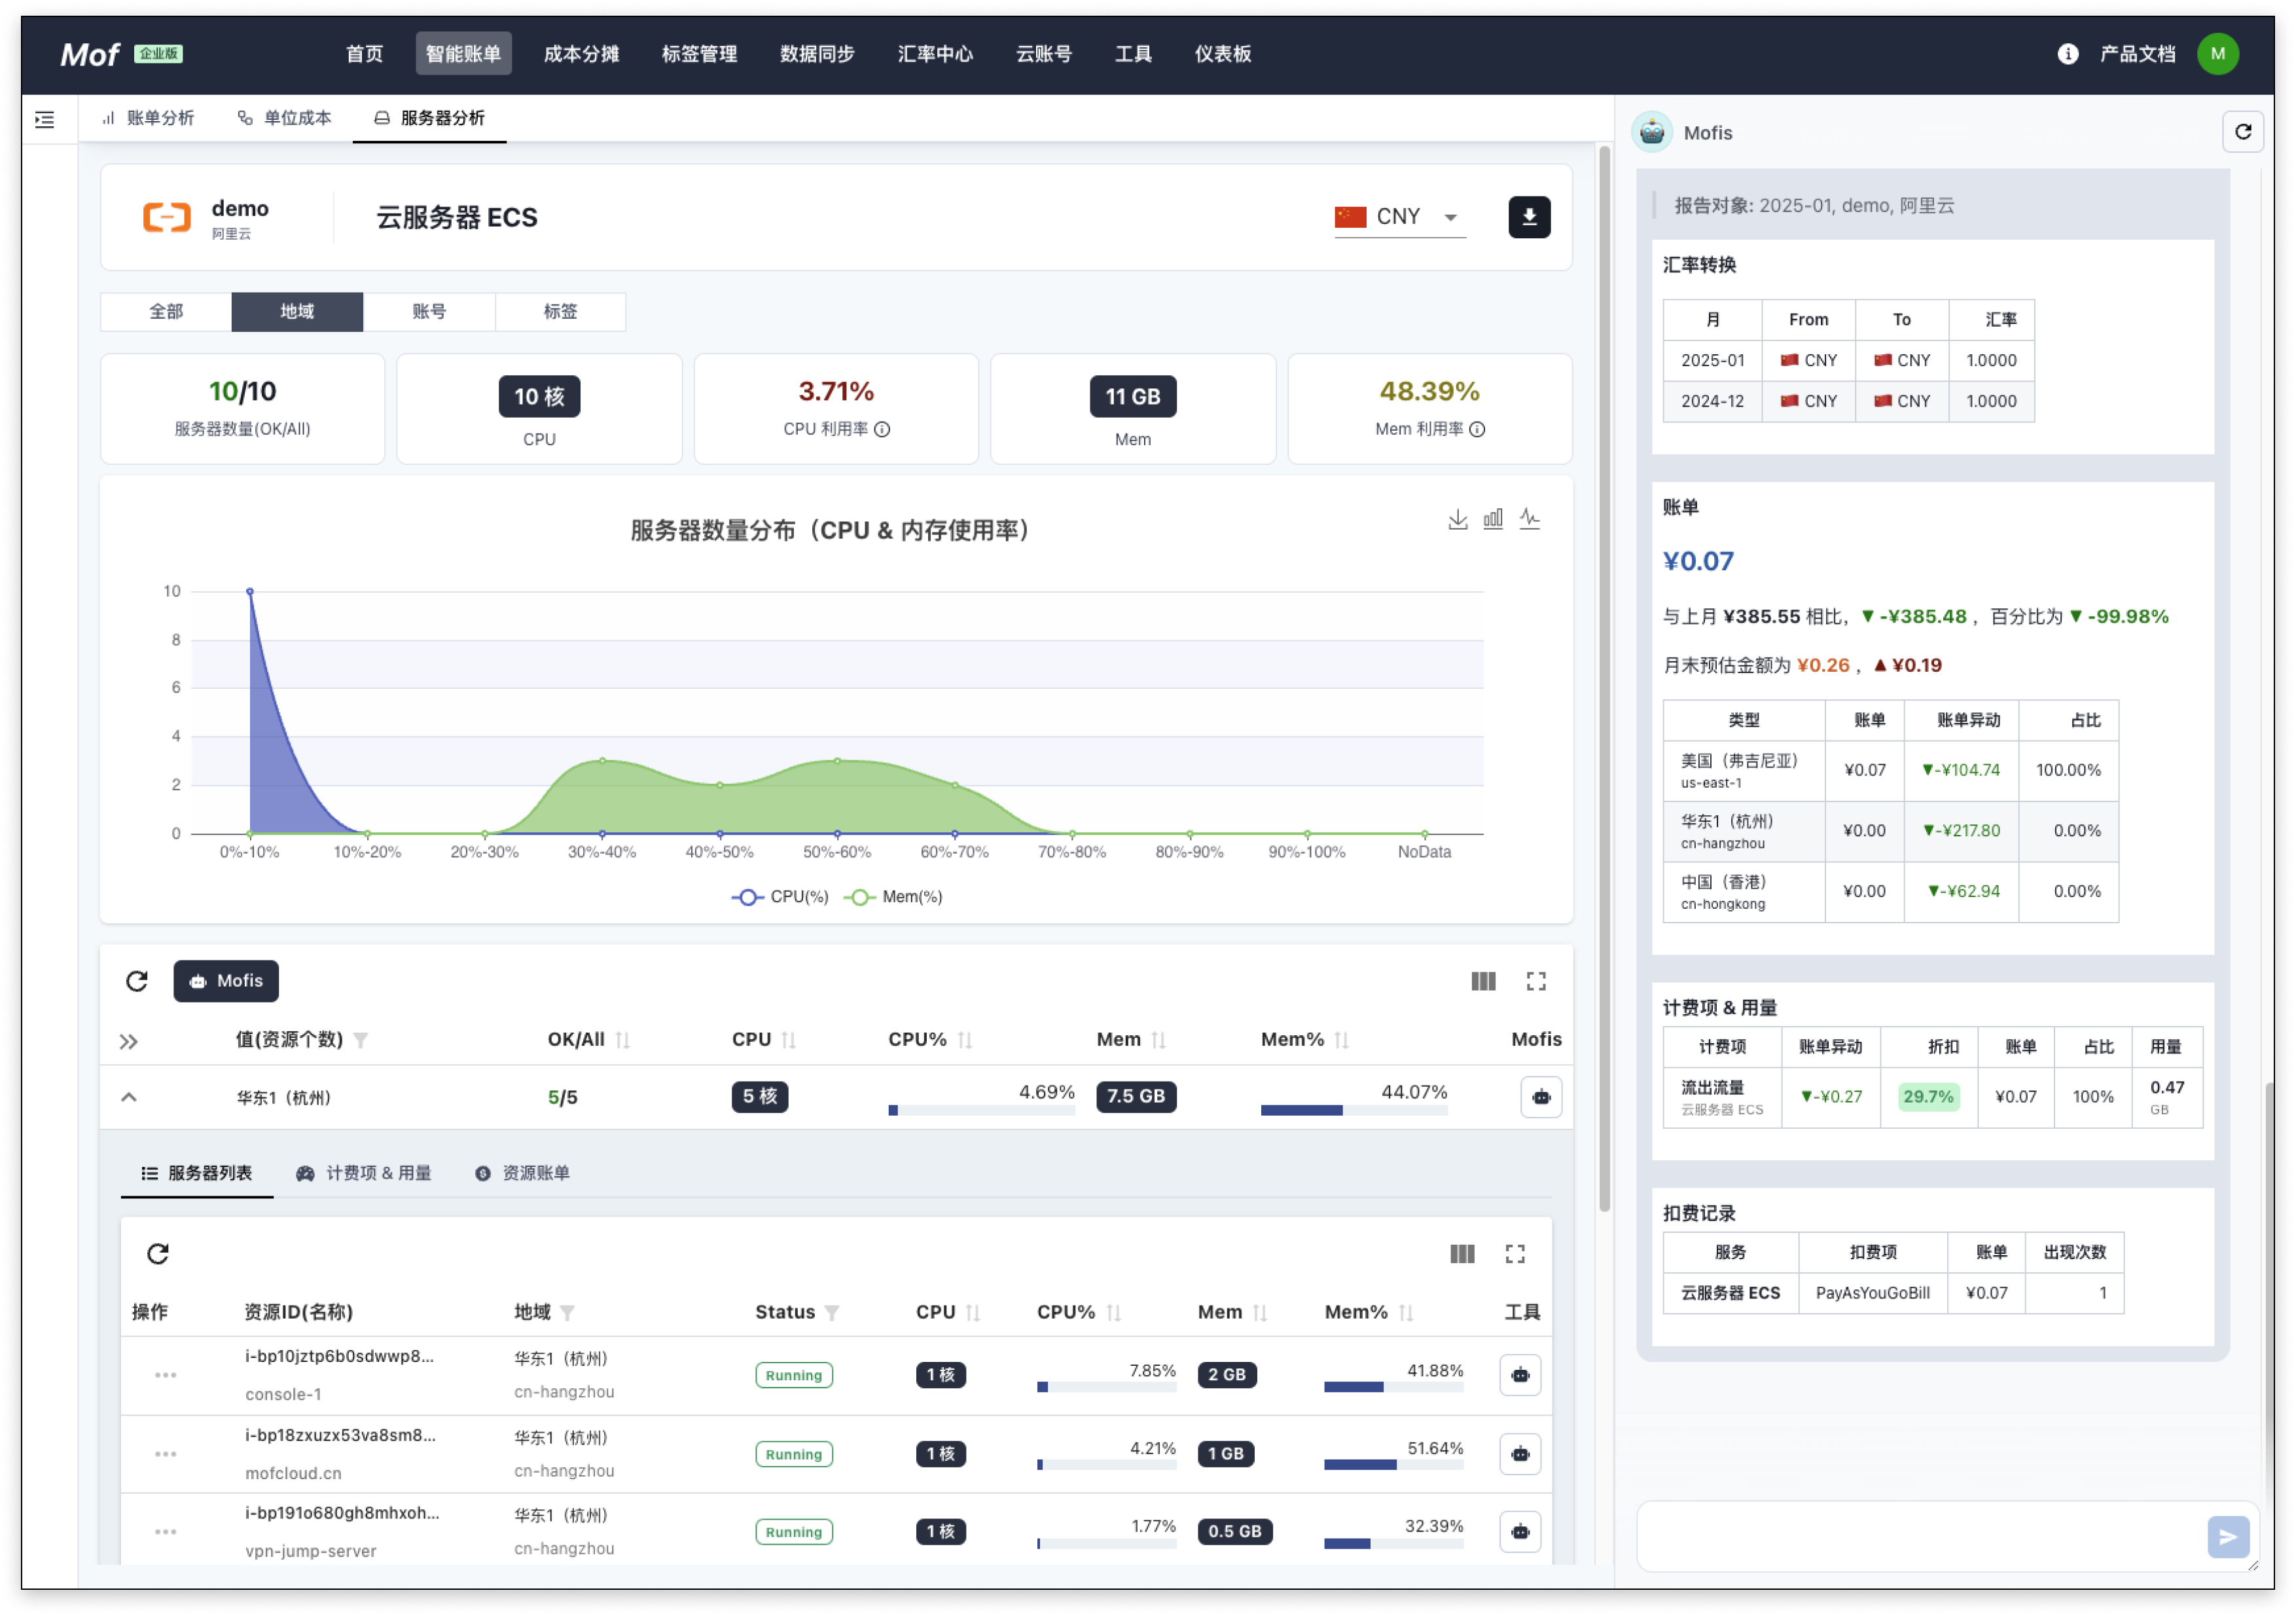Open 汇率中心 menu

pyautogui.click(x=935, y=54)
